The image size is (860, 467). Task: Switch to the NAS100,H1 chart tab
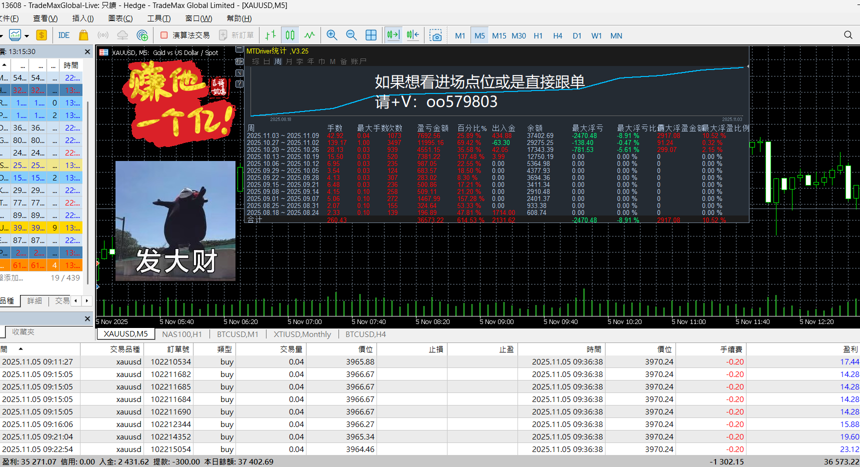point(181,334)
